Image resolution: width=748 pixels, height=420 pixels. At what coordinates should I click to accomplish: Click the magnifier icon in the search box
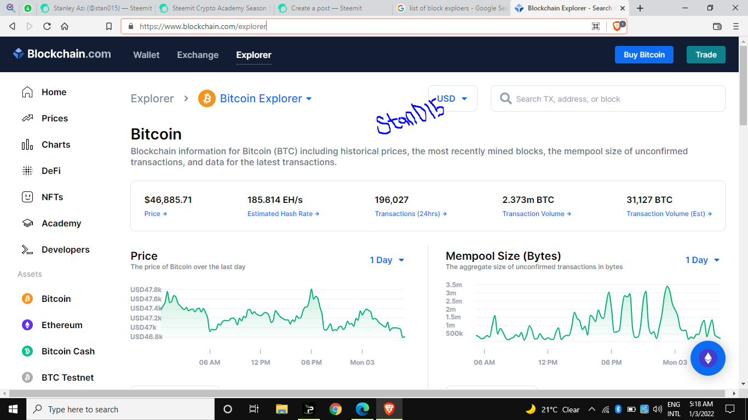pyautogui.click(x=506, y=98)
